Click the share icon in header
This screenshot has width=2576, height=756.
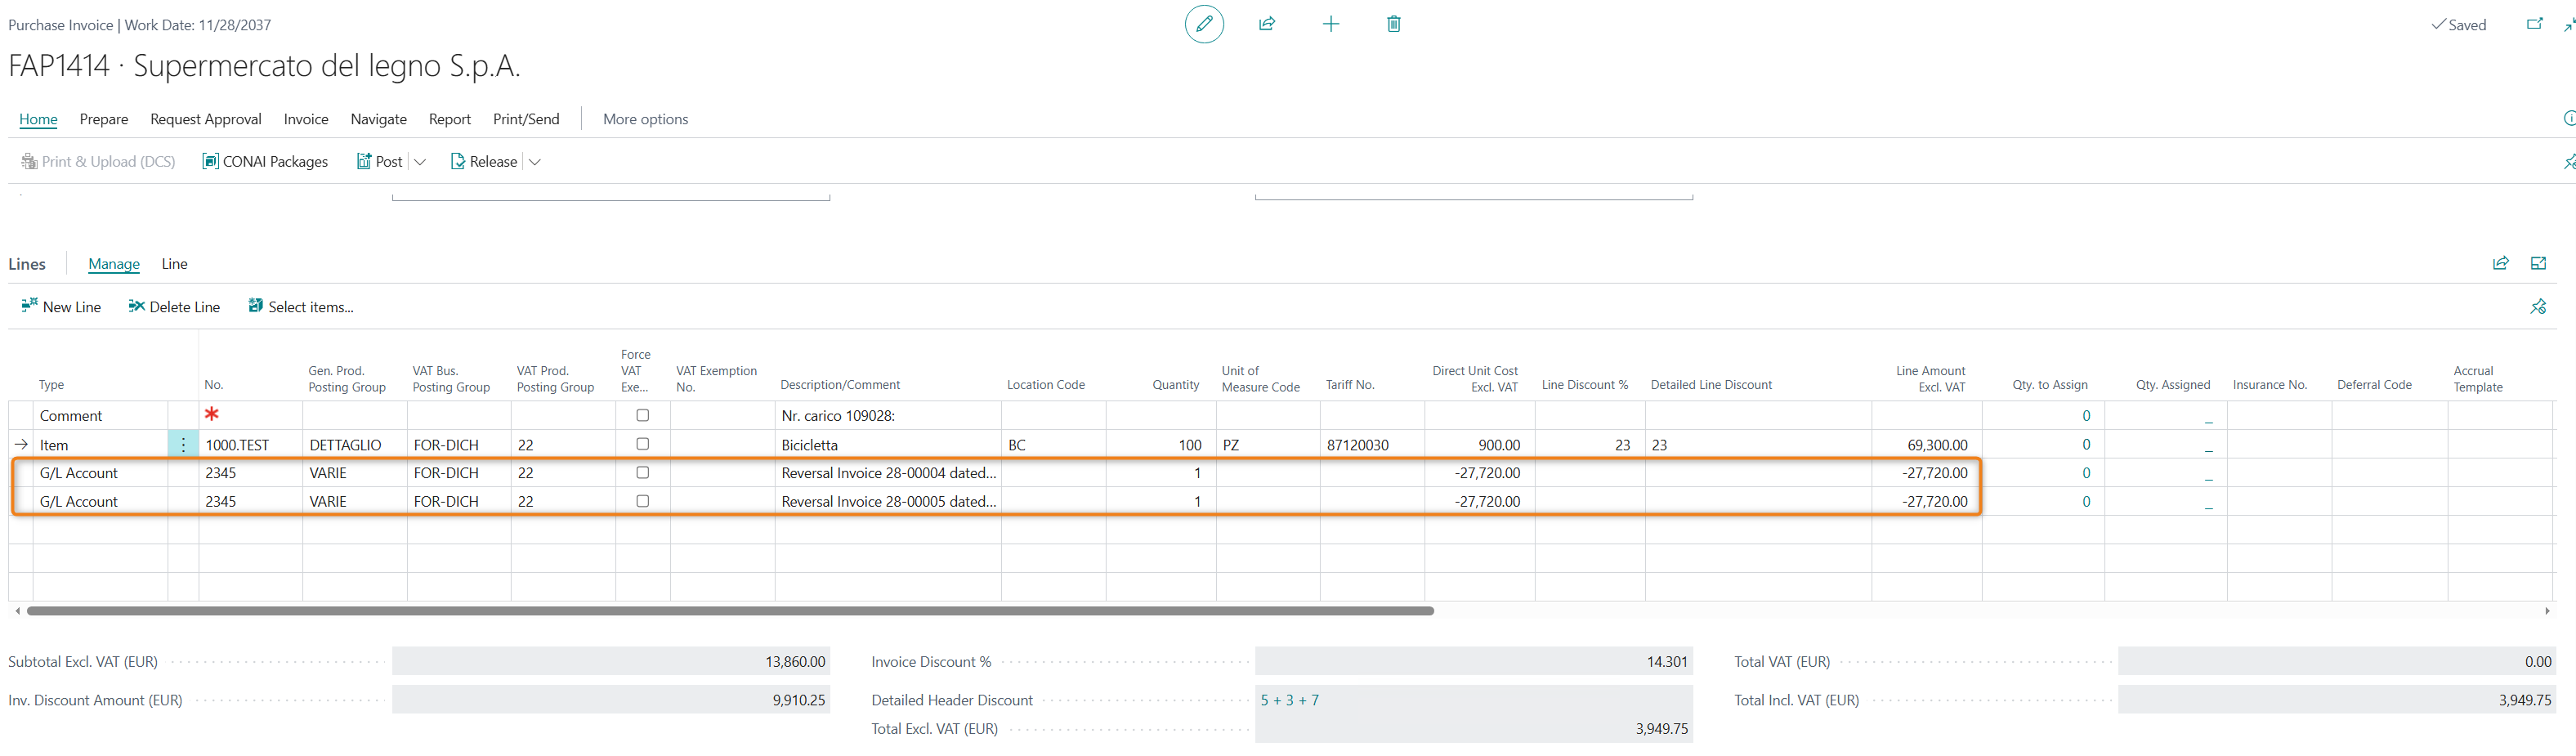coord(1267,24)
